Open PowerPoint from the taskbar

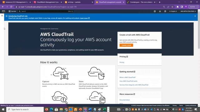coord(80,109)
